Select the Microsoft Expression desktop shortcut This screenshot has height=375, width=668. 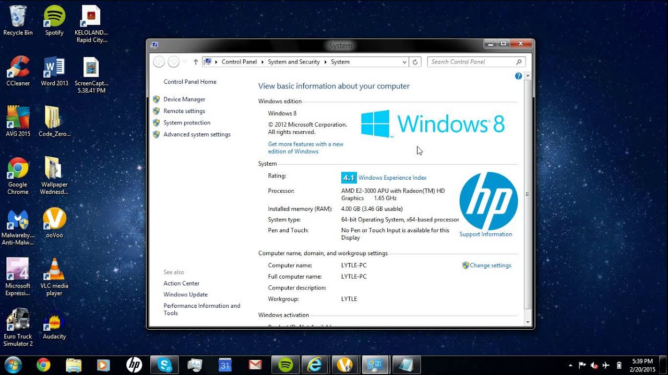(x=18, y=277)
